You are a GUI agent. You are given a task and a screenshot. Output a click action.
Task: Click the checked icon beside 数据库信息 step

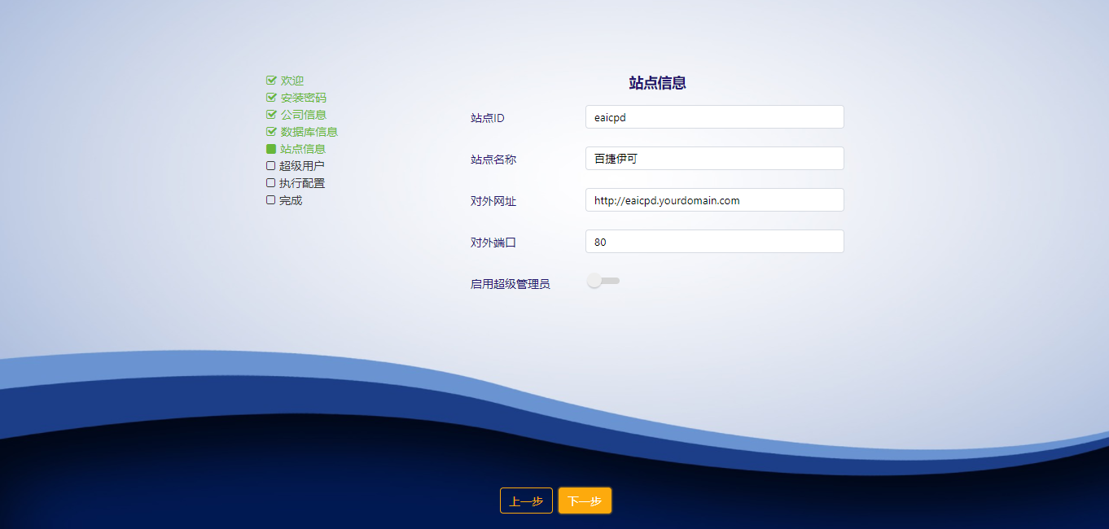pos(272,132)
